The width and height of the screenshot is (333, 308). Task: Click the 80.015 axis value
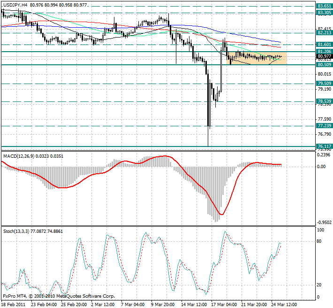(x=324, y=74)
